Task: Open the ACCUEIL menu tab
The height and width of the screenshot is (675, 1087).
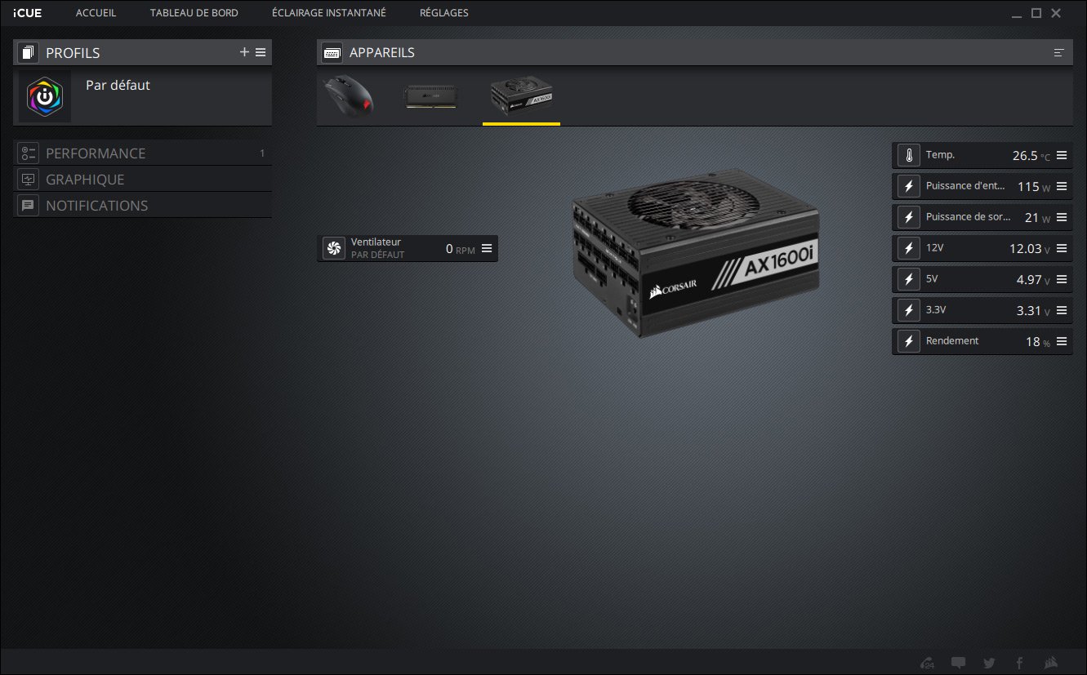Action: pos(96,13)
